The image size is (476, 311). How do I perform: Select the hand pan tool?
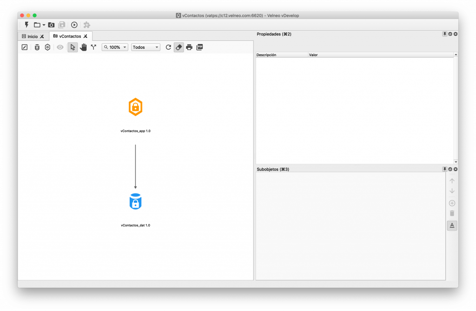coord(83,47)
